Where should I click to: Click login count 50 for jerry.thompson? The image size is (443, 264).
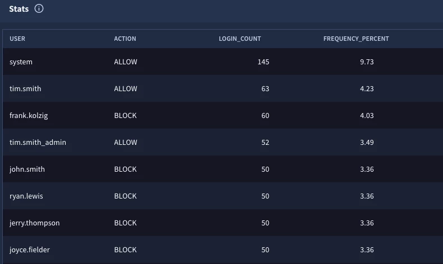[x=265, y=223]
